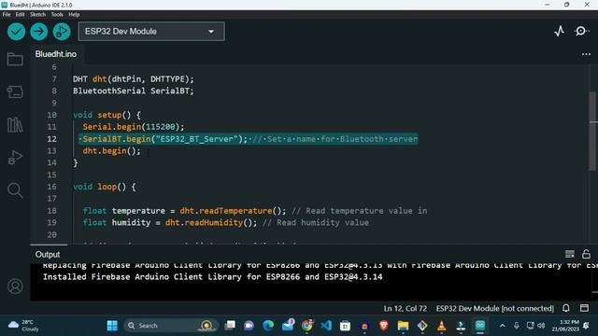Open the Serial Monitor

581,31
